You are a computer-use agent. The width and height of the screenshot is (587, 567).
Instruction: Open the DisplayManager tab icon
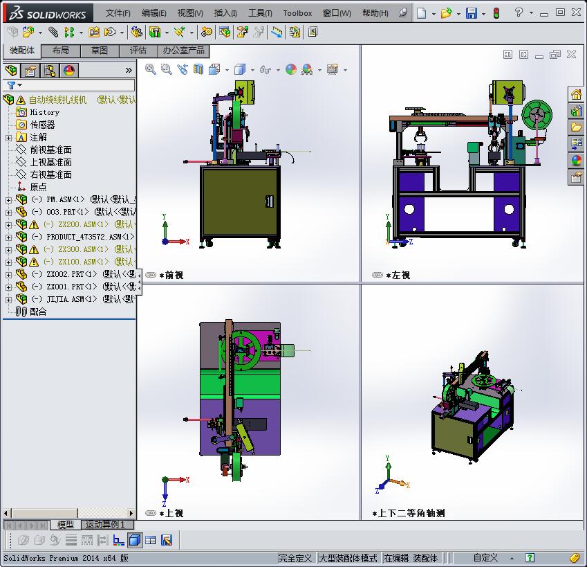pyautogui.click(x=69, y=71)
